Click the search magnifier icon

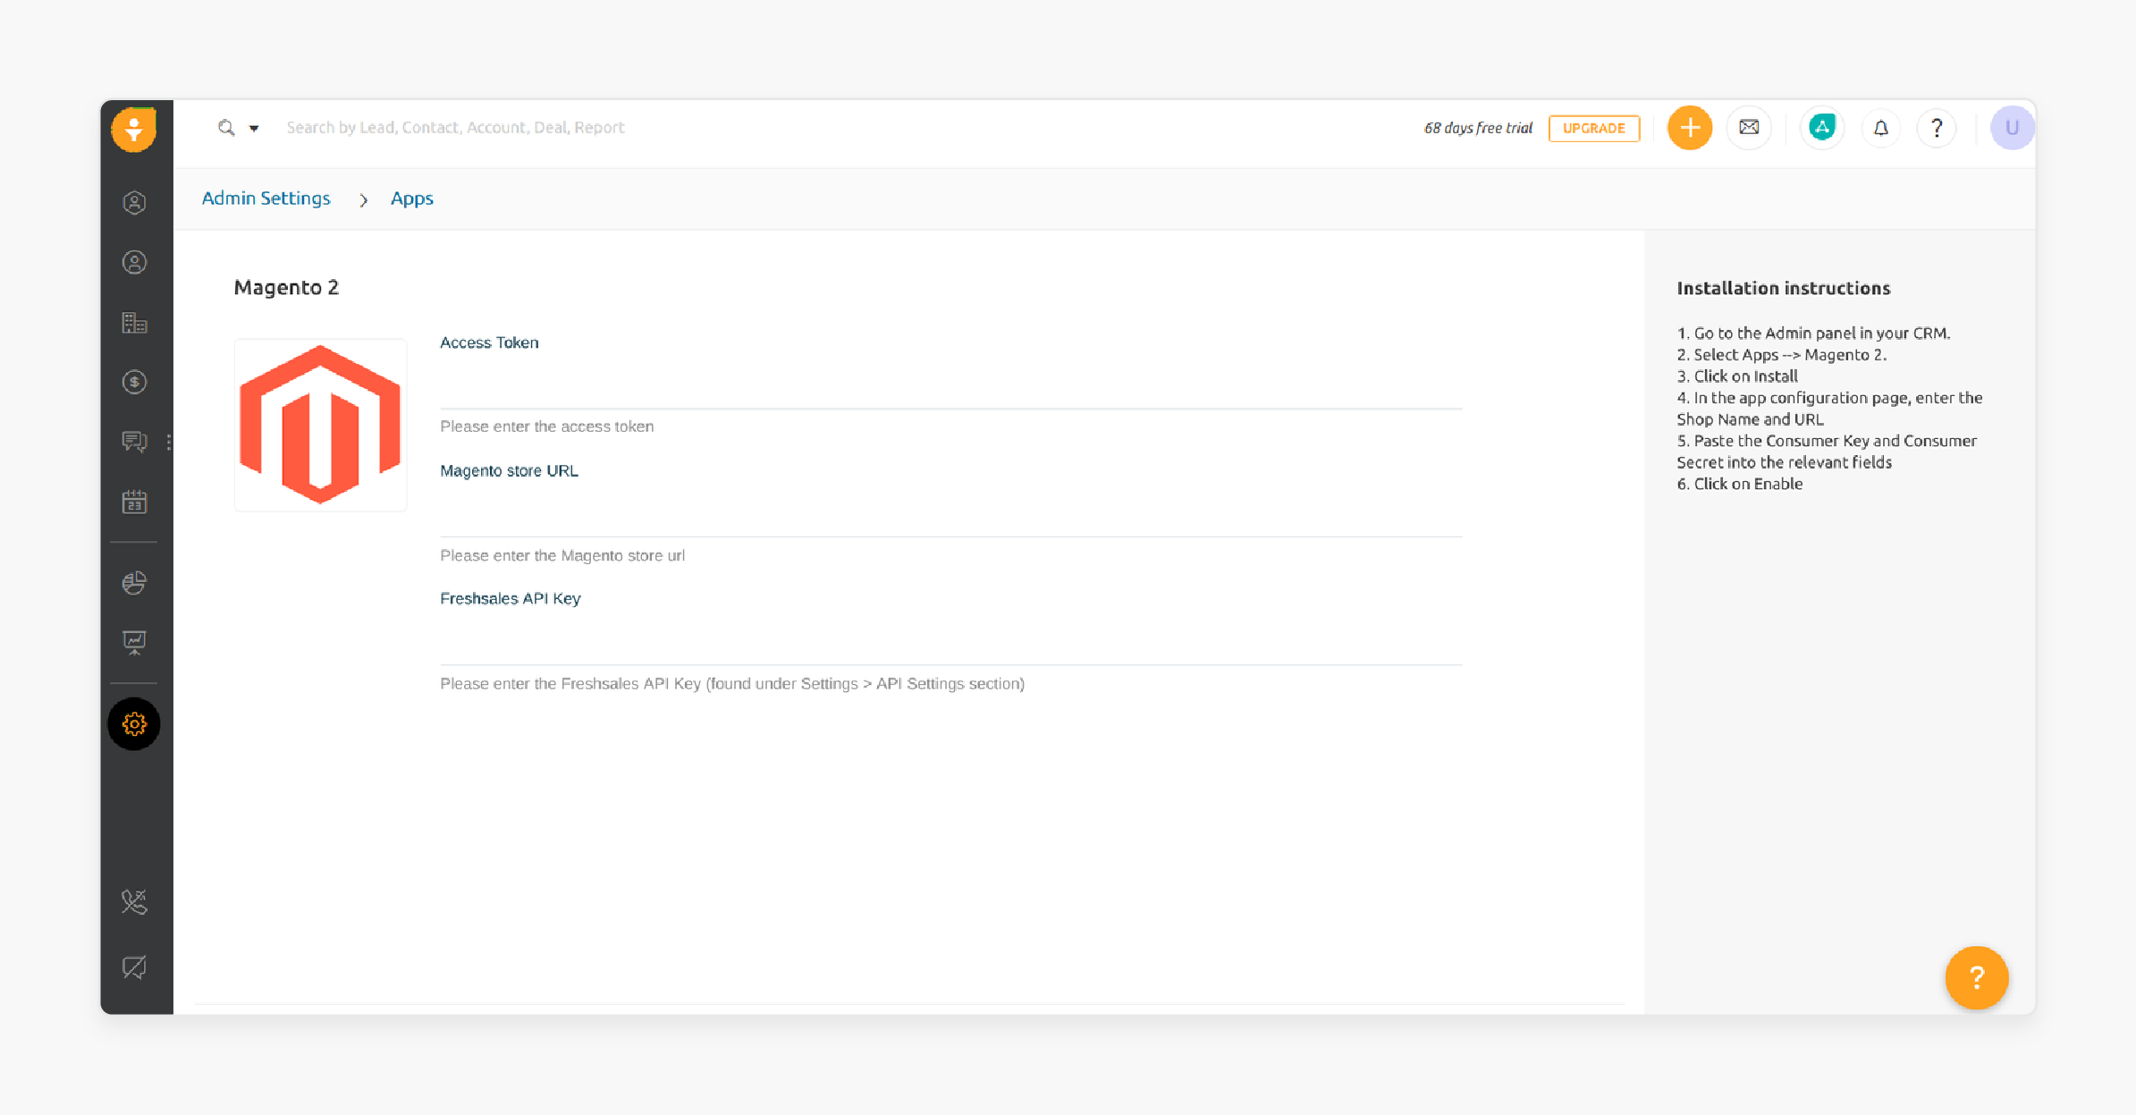[x=227, y=128]
